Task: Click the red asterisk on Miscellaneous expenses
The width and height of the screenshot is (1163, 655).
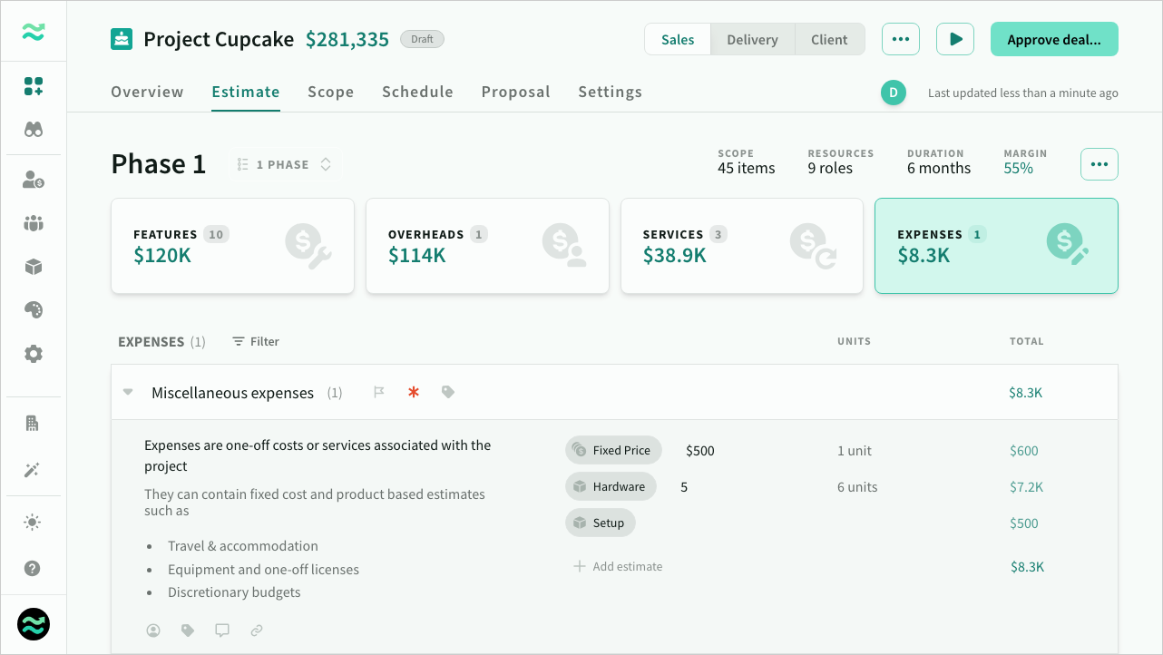Action: pos(414,392)
